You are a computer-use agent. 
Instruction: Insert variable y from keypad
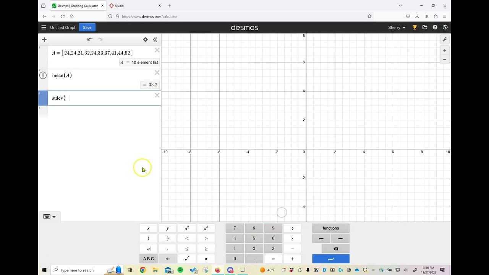point(167,228)
